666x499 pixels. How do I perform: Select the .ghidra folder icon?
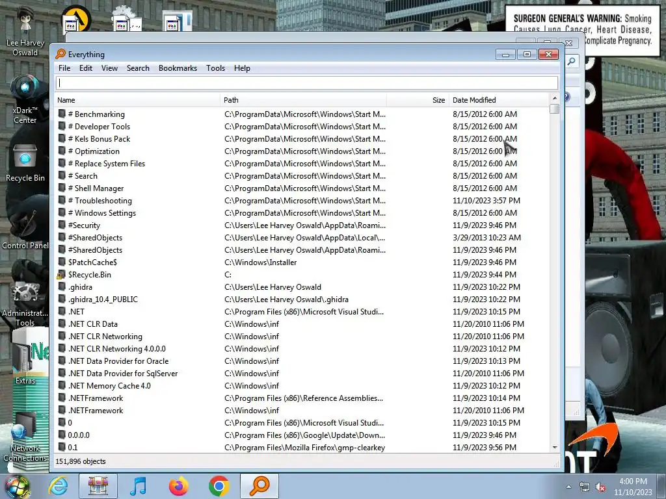pyautogui.click(x=62, y=287)
